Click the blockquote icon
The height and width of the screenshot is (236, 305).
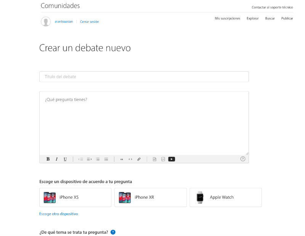coord(122,159)
